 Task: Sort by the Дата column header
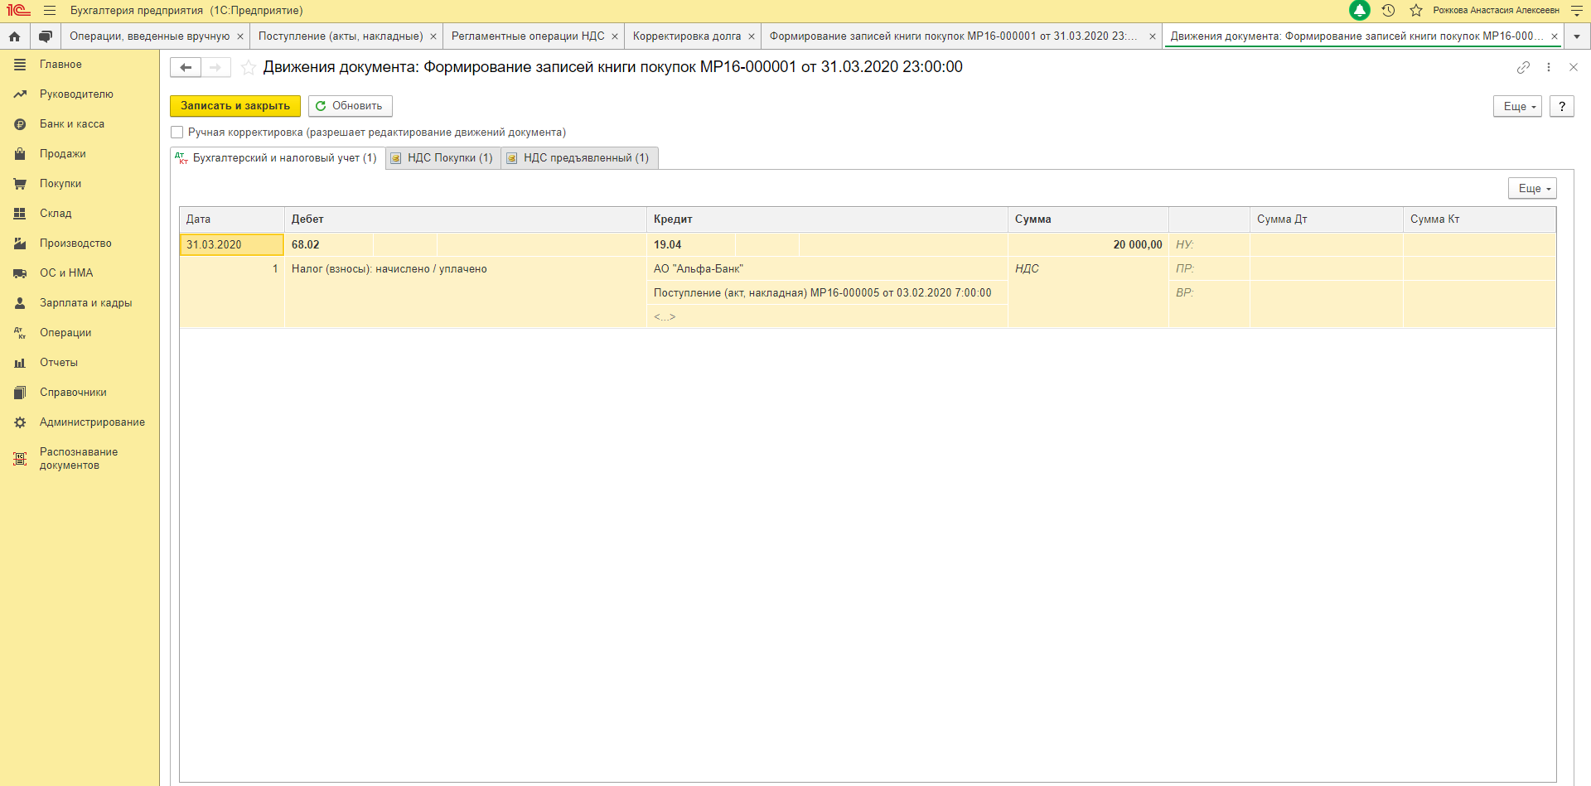pyautogui.click(x=232, y=219)
